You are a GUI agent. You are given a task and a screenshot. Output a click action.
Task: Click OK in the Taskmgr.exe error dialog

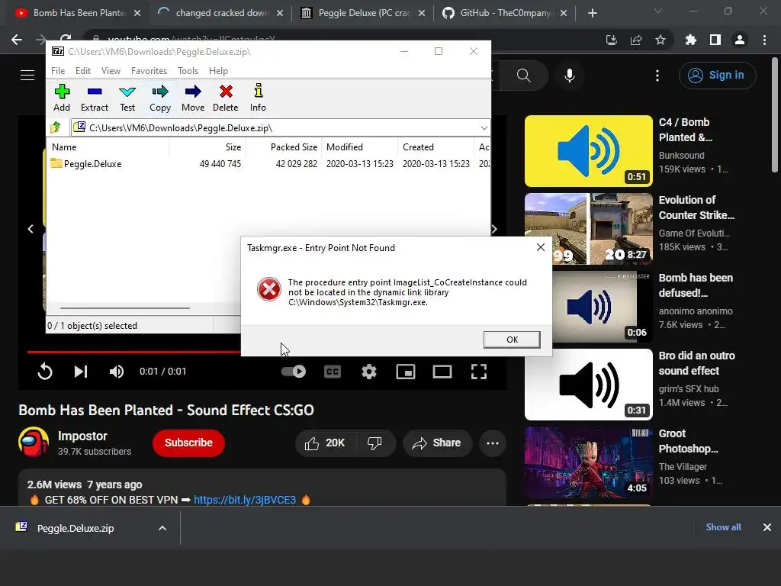[512, 340]
